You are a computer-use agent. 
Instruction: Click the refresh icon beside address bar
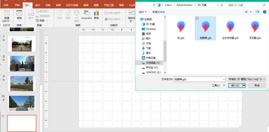[x=222, y=5]
